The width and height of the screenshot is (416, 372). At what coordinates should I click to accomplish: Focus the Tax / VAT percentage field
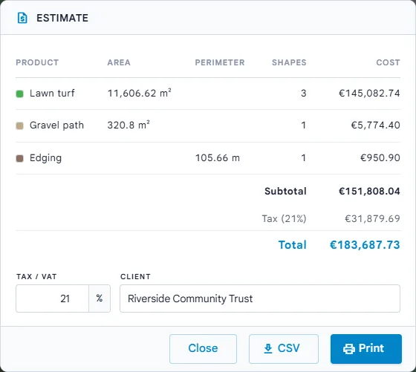[52, 298]
